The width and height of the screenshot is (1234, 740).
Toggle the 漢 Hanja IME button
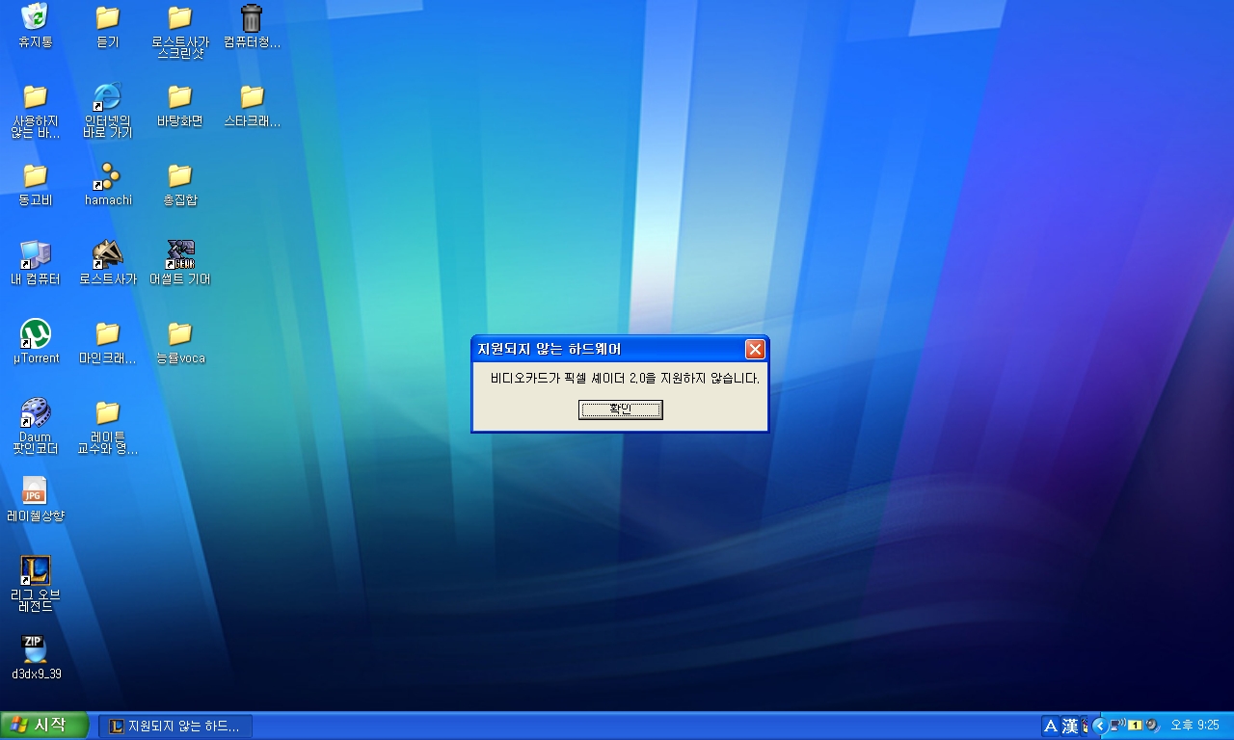pyautogui.click(x=1070, y=726)
